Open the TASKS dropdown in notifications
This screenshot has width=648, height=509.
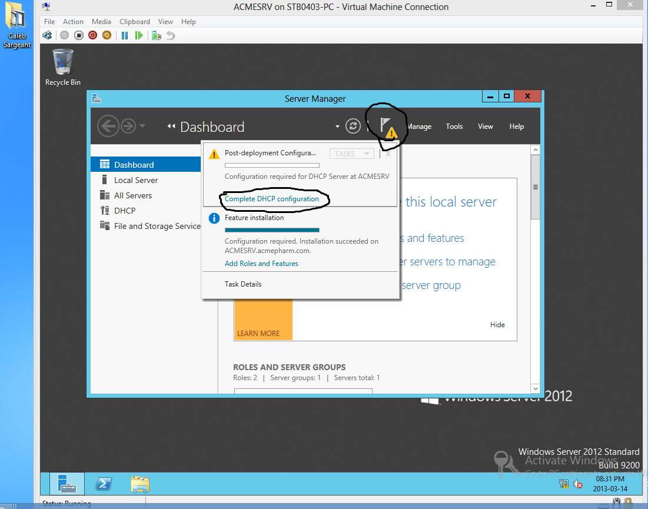click(352, 154)
